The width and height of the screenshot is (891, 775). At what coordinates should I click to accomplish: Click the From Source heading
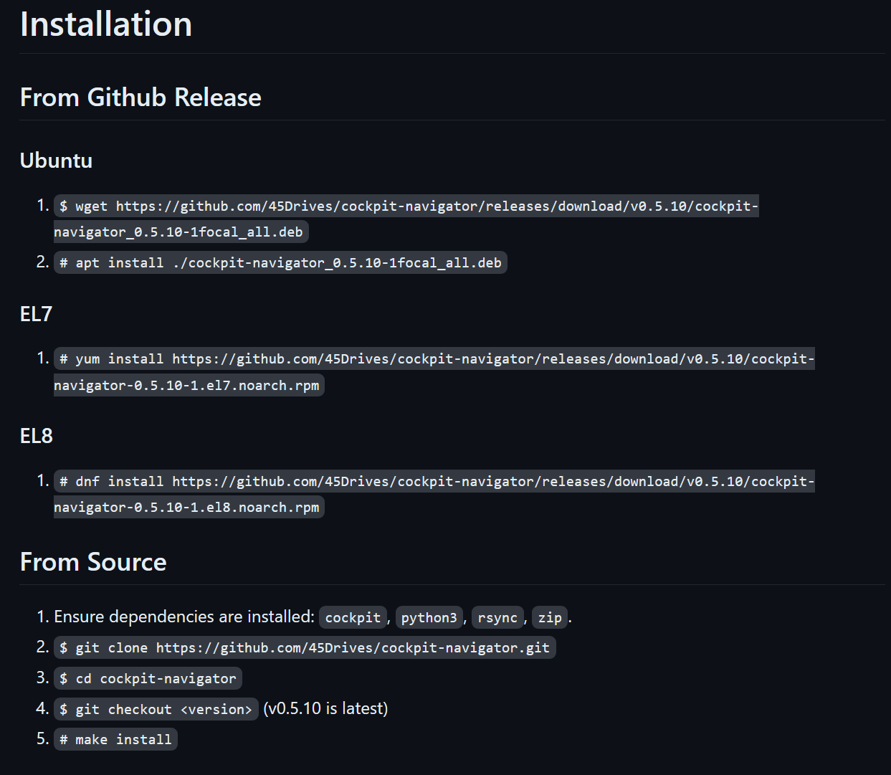(x=93, y=562)
